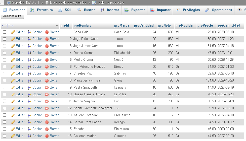Select the Escoba row checkbox
The image size is (246, 141).
[x=5, y=129]
